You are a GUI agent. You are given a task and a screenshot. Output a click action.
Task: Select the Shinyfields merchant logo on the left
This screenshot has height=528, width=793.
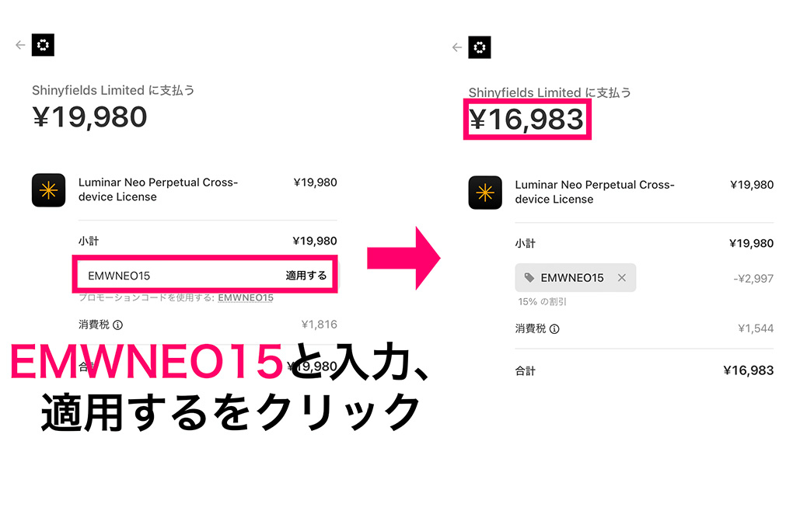pyautogui.click(x=44, y=44)
